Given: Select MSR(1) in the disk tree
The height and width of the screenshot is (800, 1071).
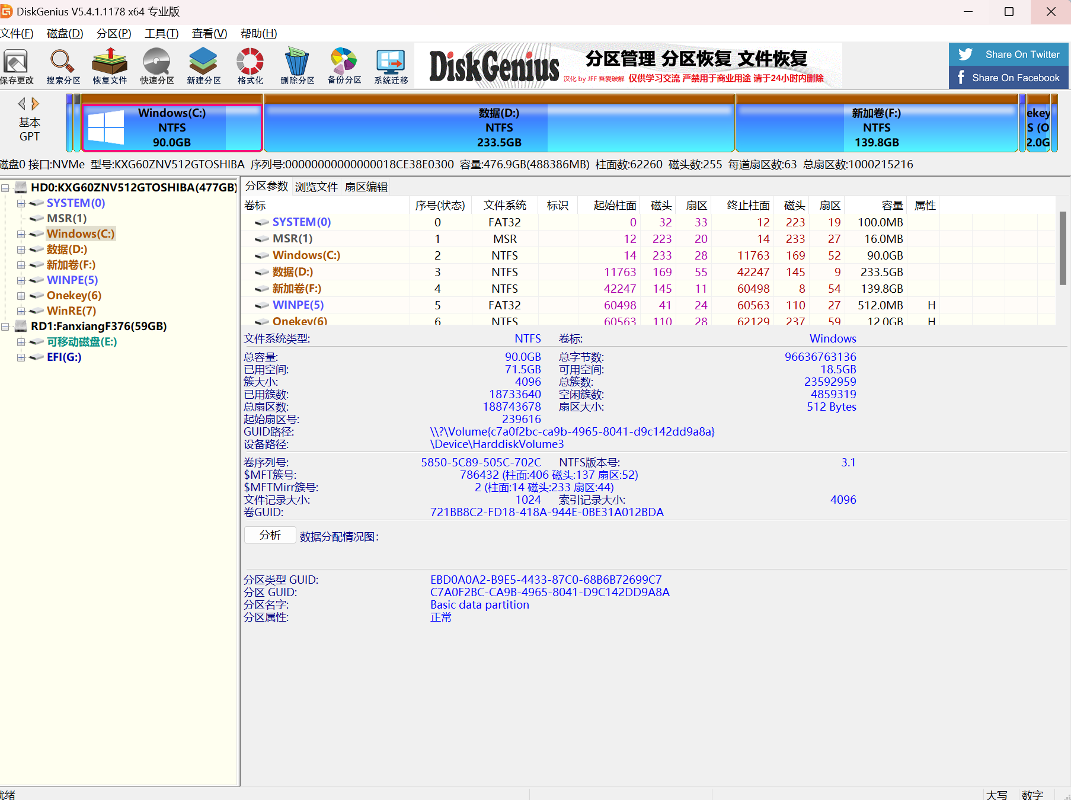Looking at the screenshot, I should [x=67, y=219].
